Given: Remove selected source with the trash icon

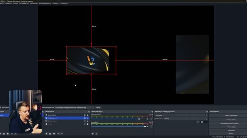Looking at the screenshot, I should pyautogui.click(x=50, y=134).
